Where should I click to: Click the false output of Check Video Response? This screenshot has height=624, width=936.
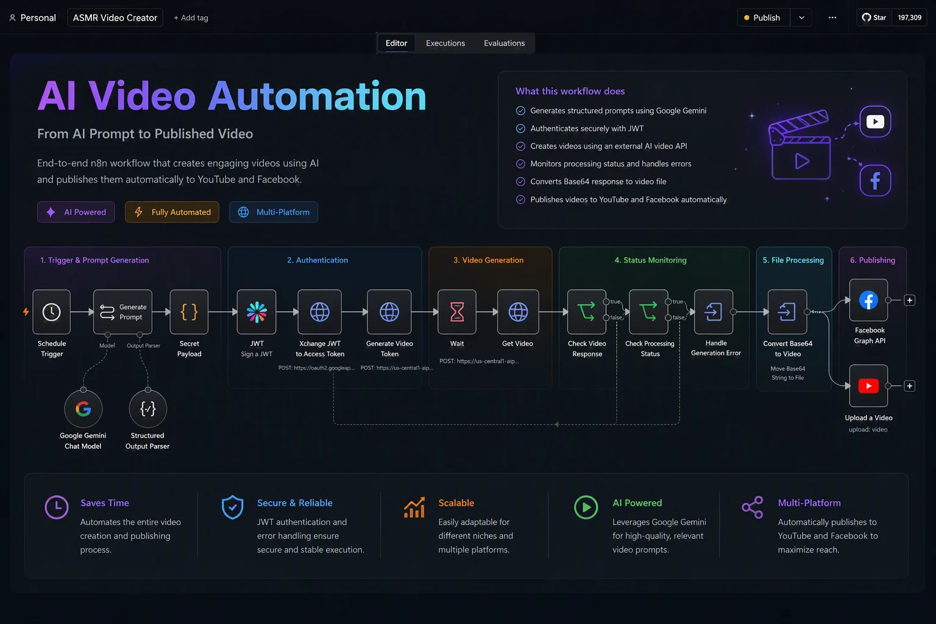pos(606,317)
